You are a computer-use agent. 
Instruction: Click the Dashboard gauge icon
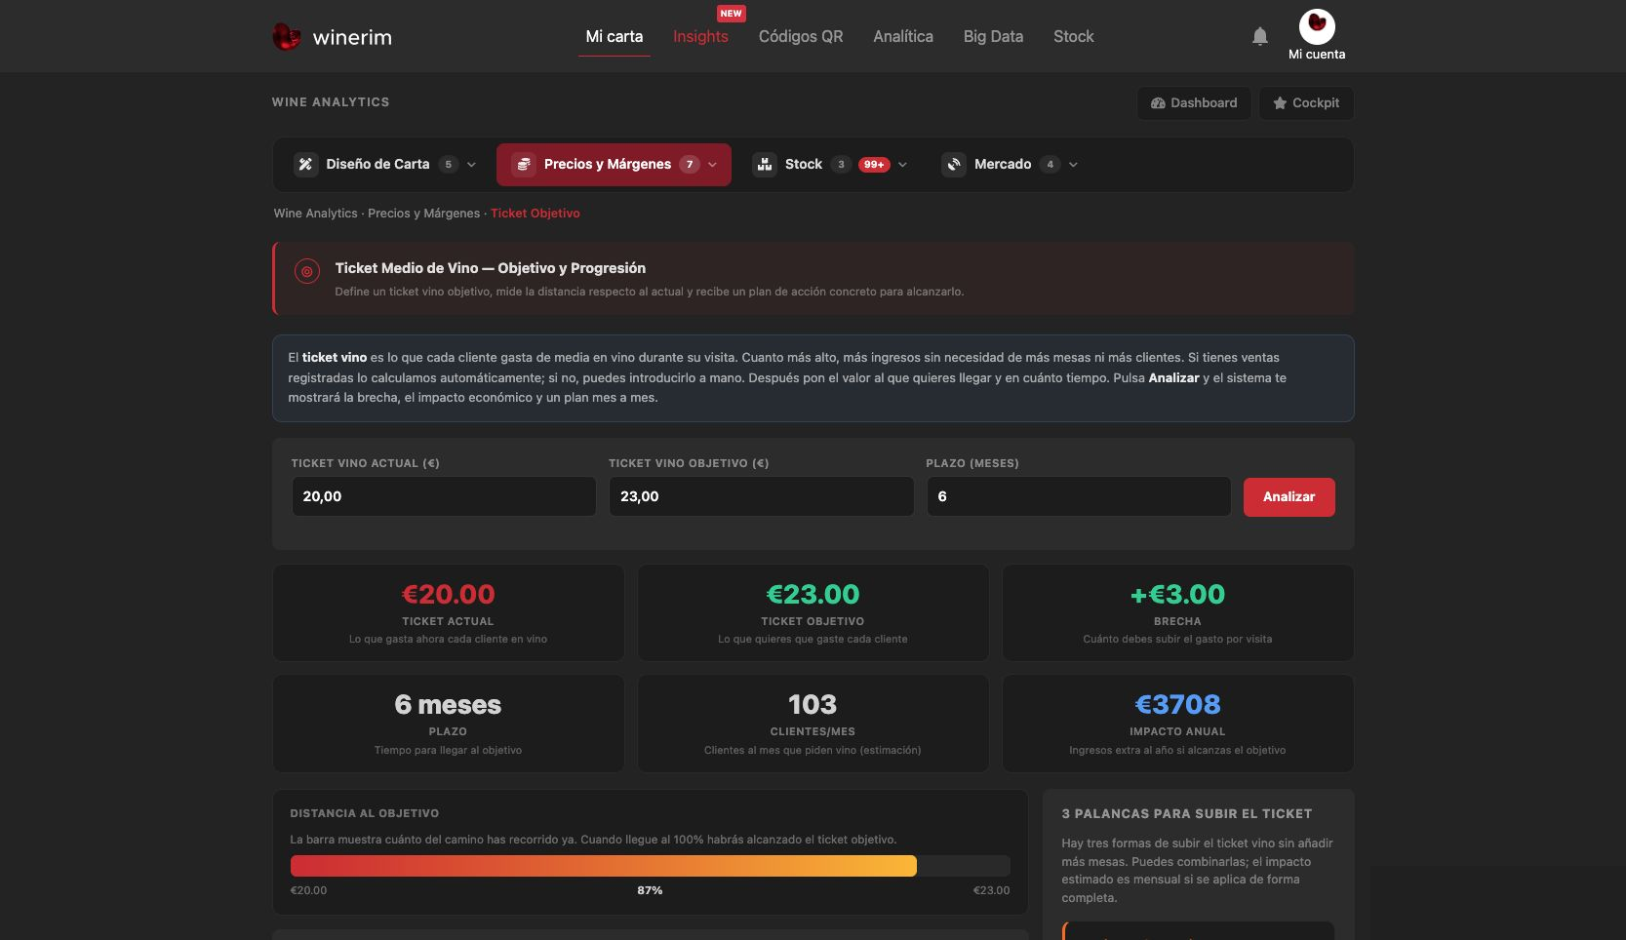[1158, 103]
